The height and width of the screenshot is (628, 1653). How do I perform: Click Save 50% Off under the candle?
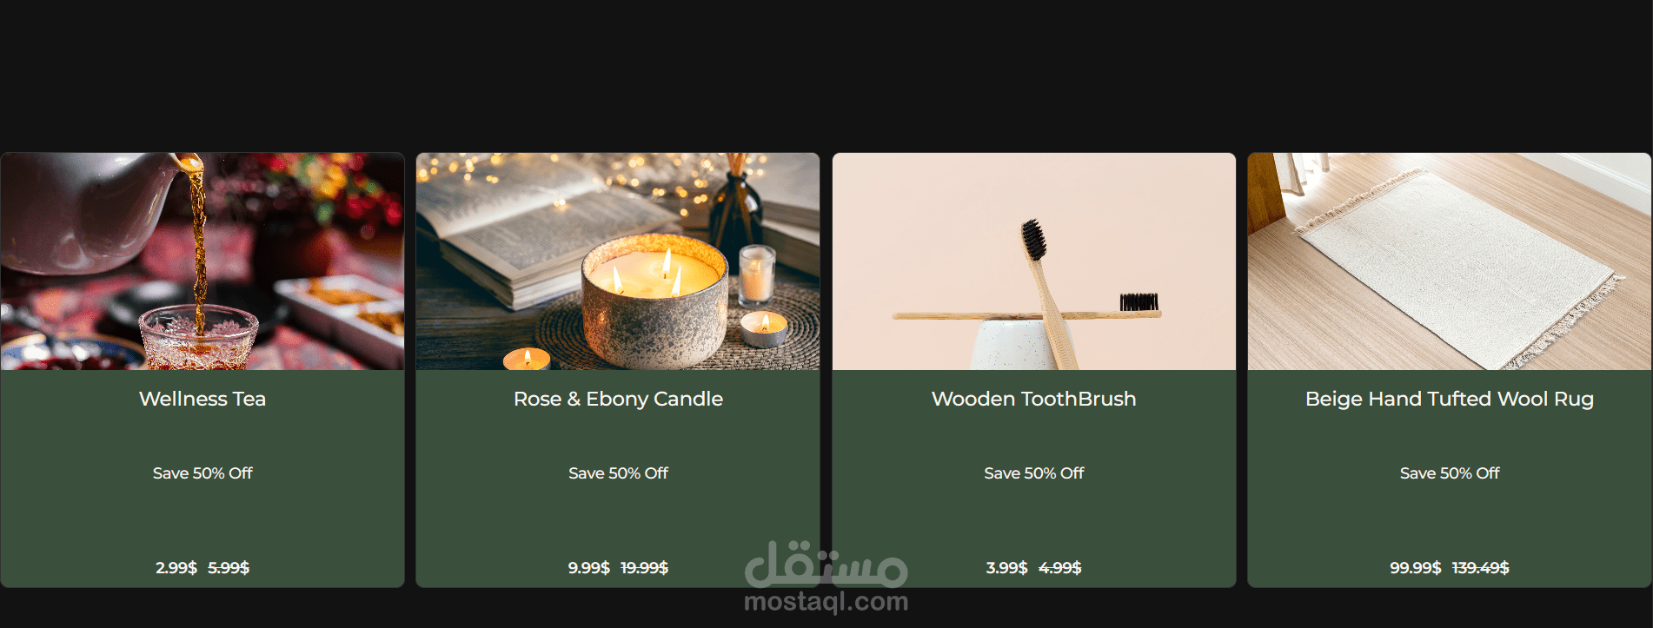pyautogui.click(x=618, y=473)
